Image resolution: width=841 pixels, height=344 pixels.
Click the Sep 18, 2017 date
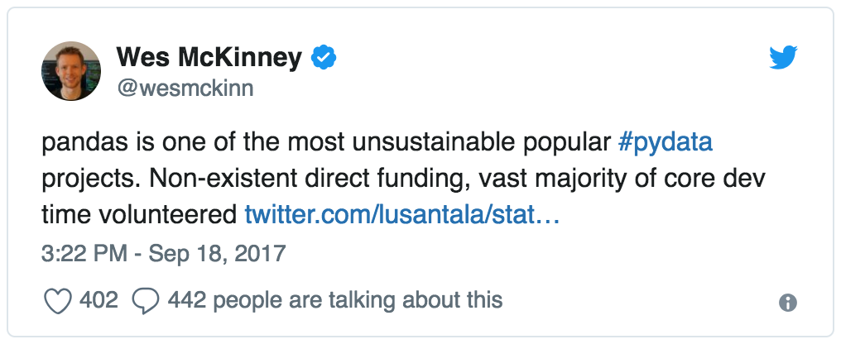pyautogui.click(x=217, y=252)
